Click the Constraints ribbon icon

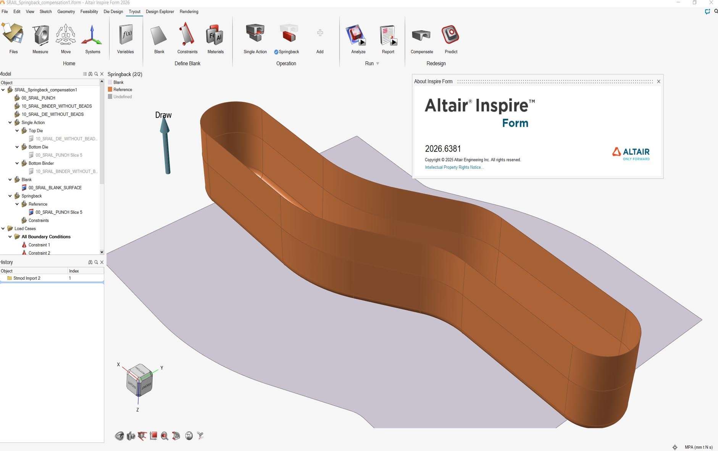click(x=187, y=35)
